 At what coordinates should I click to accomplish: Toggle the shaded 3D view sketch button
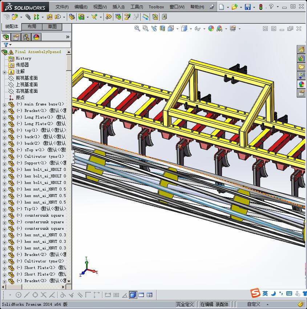133,295
